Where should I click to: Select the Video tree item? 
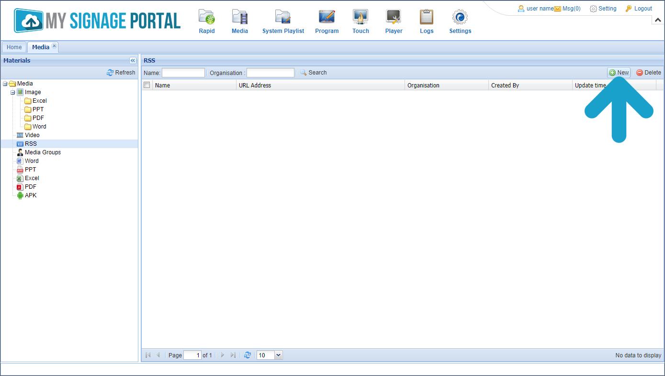28,135
